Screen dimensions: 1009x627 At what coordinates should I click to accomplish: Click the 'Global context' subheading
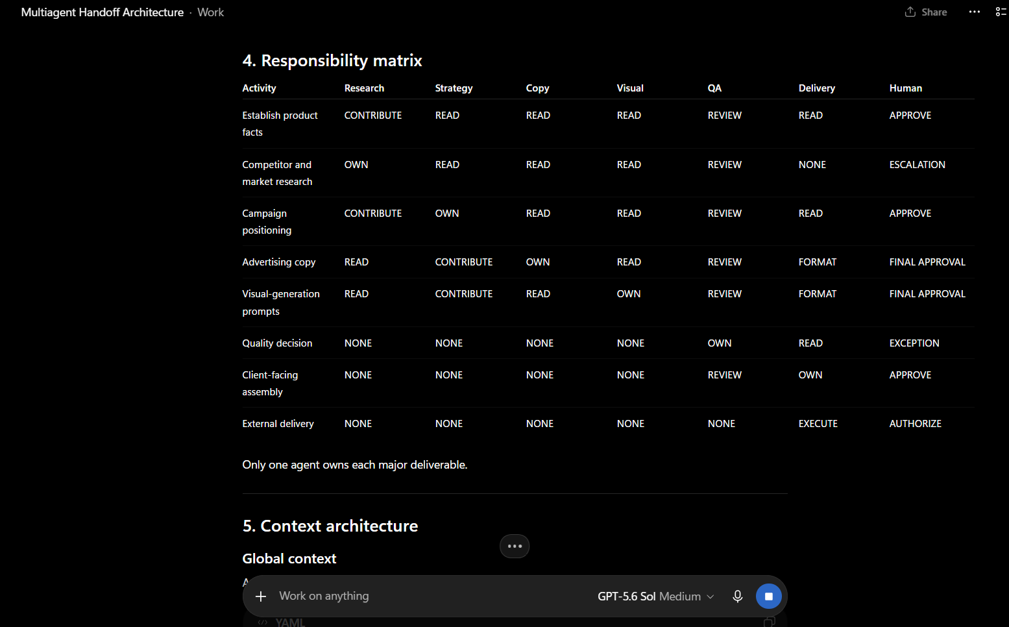[x=289, y=559]
